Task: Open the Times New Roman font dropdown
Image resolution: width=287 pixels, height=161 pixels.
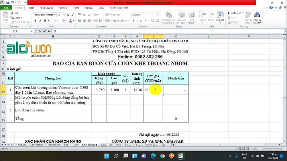Action: tap(55, 15)
